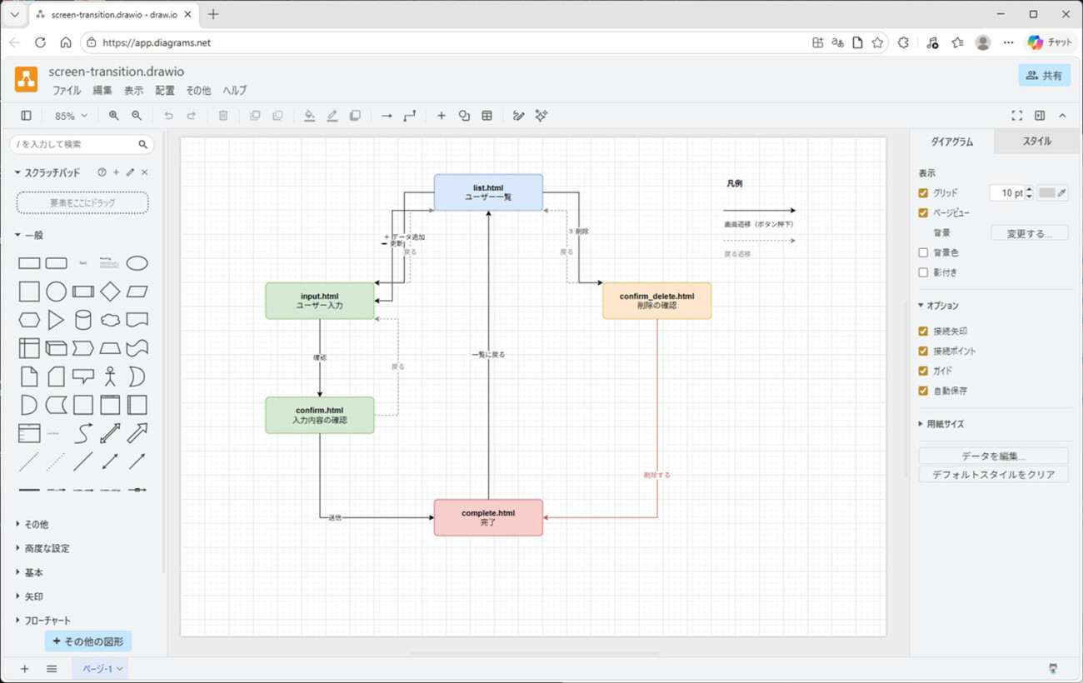Click the waypoints connector style icon
This screenshot has width=1083, height=683.
pos(409,116)
